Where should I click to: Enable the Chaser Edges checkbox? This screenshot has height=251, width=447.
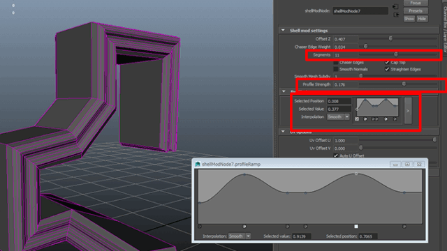pyautogui.click(x=336, y=62)
